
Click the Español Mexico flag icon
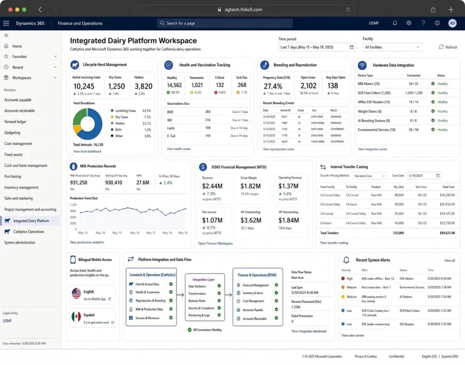[x=76, y=317]
